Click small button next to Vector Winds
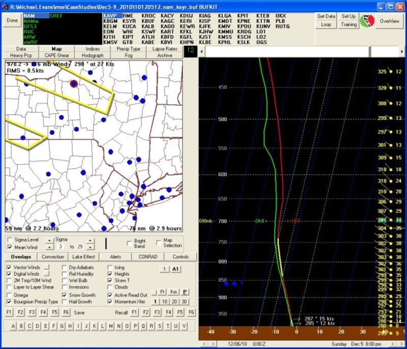 46,267
